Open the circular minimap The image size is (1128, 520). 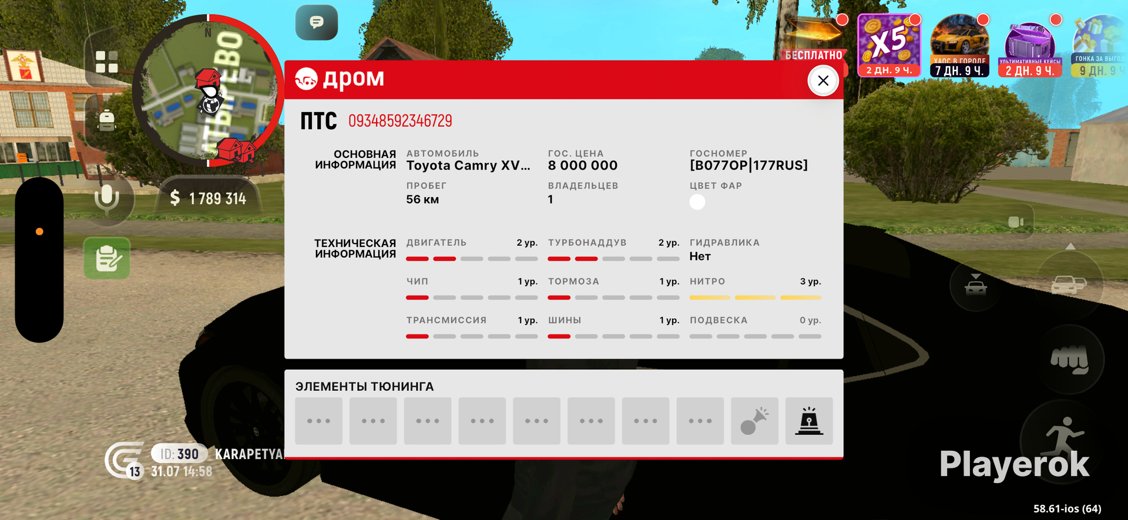207,90
